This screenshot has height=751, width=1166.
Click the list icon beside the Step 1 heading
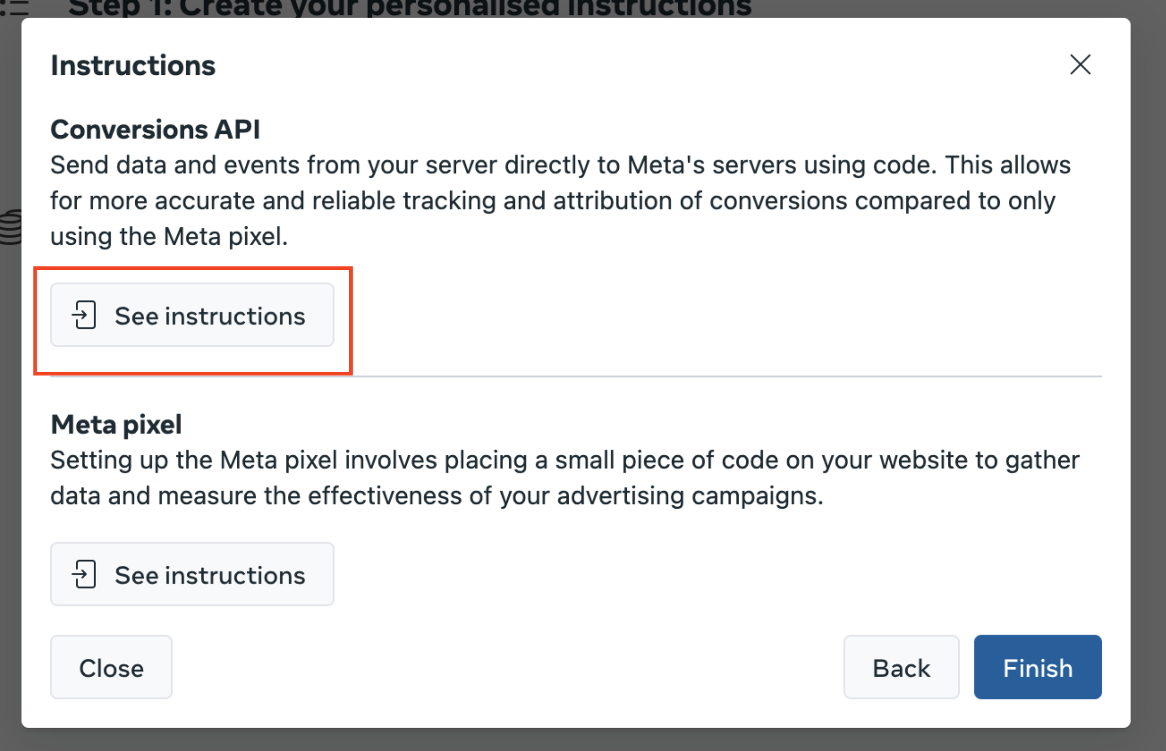pyautogui.click(x=15, y=7)
